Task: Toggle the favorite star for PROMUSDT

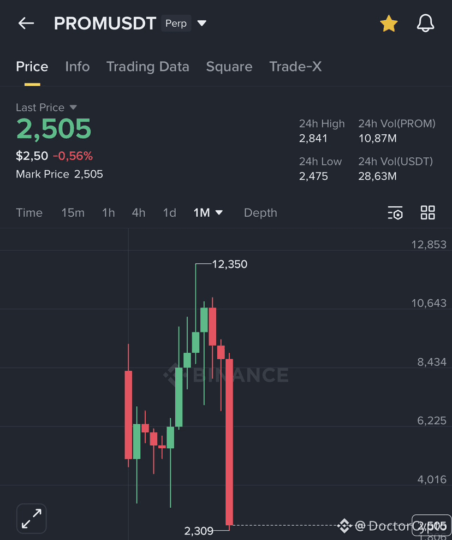Action: [389, 23]
